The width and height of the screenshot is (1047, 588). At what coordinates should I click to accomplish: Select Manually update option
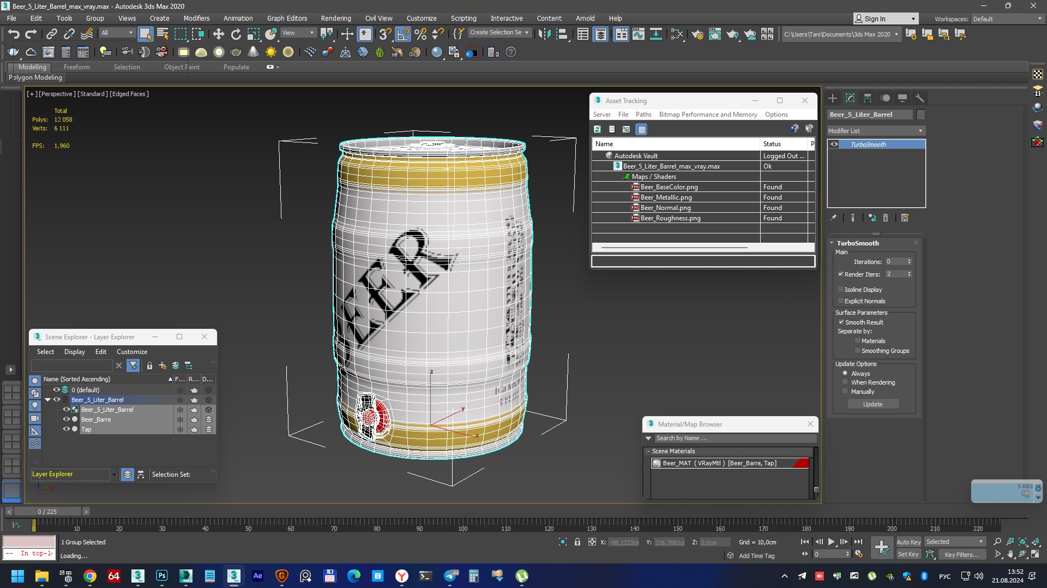[x=845, y=391]
